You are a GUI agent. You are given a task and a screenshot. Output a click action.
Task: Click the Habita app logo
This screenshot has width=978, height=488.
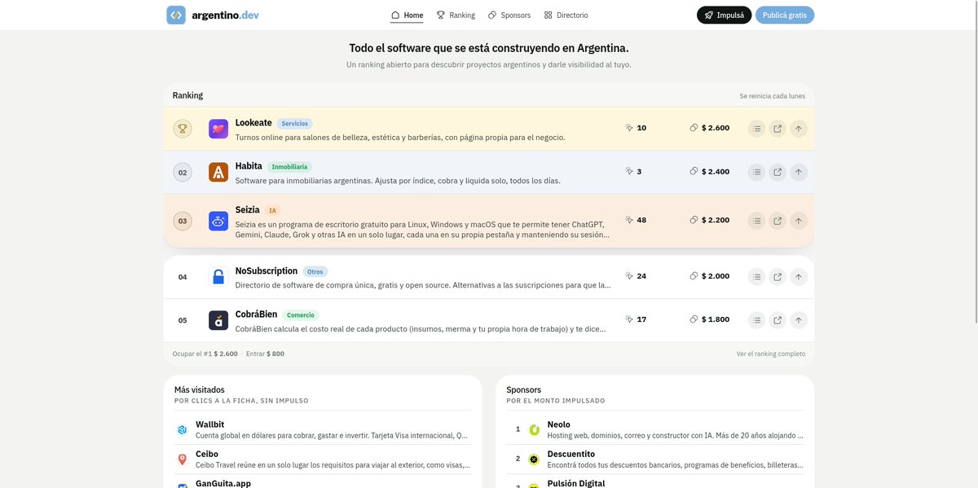pos(218,172)
